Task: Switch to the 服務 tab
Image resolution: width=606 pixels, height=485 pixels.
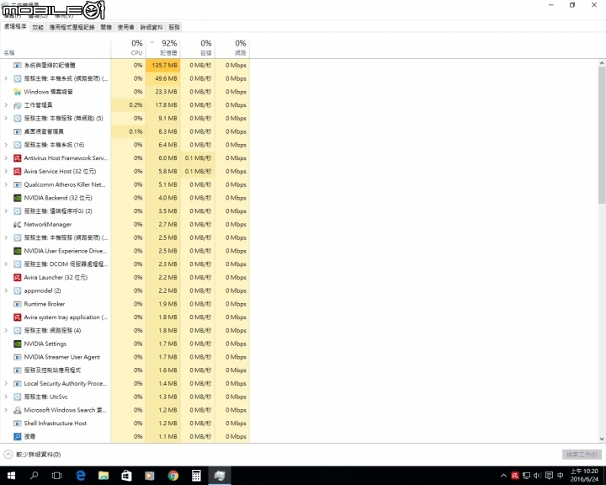Action: click(174, 27)
